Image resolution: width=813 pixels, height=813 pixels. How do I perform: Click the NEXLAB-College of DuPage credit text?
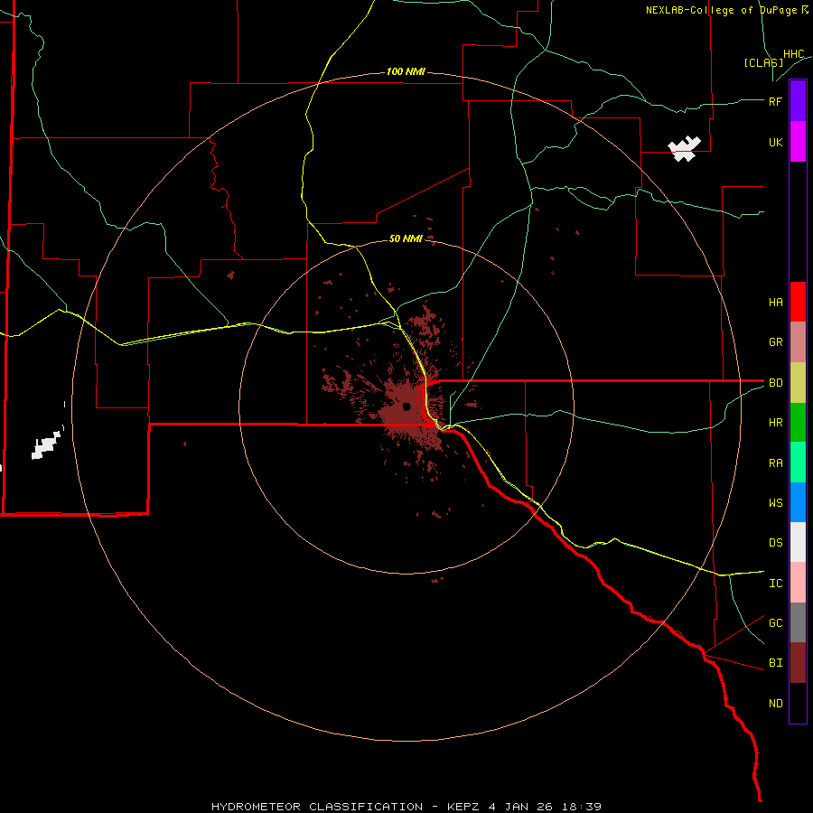click(x=727, y=10)
